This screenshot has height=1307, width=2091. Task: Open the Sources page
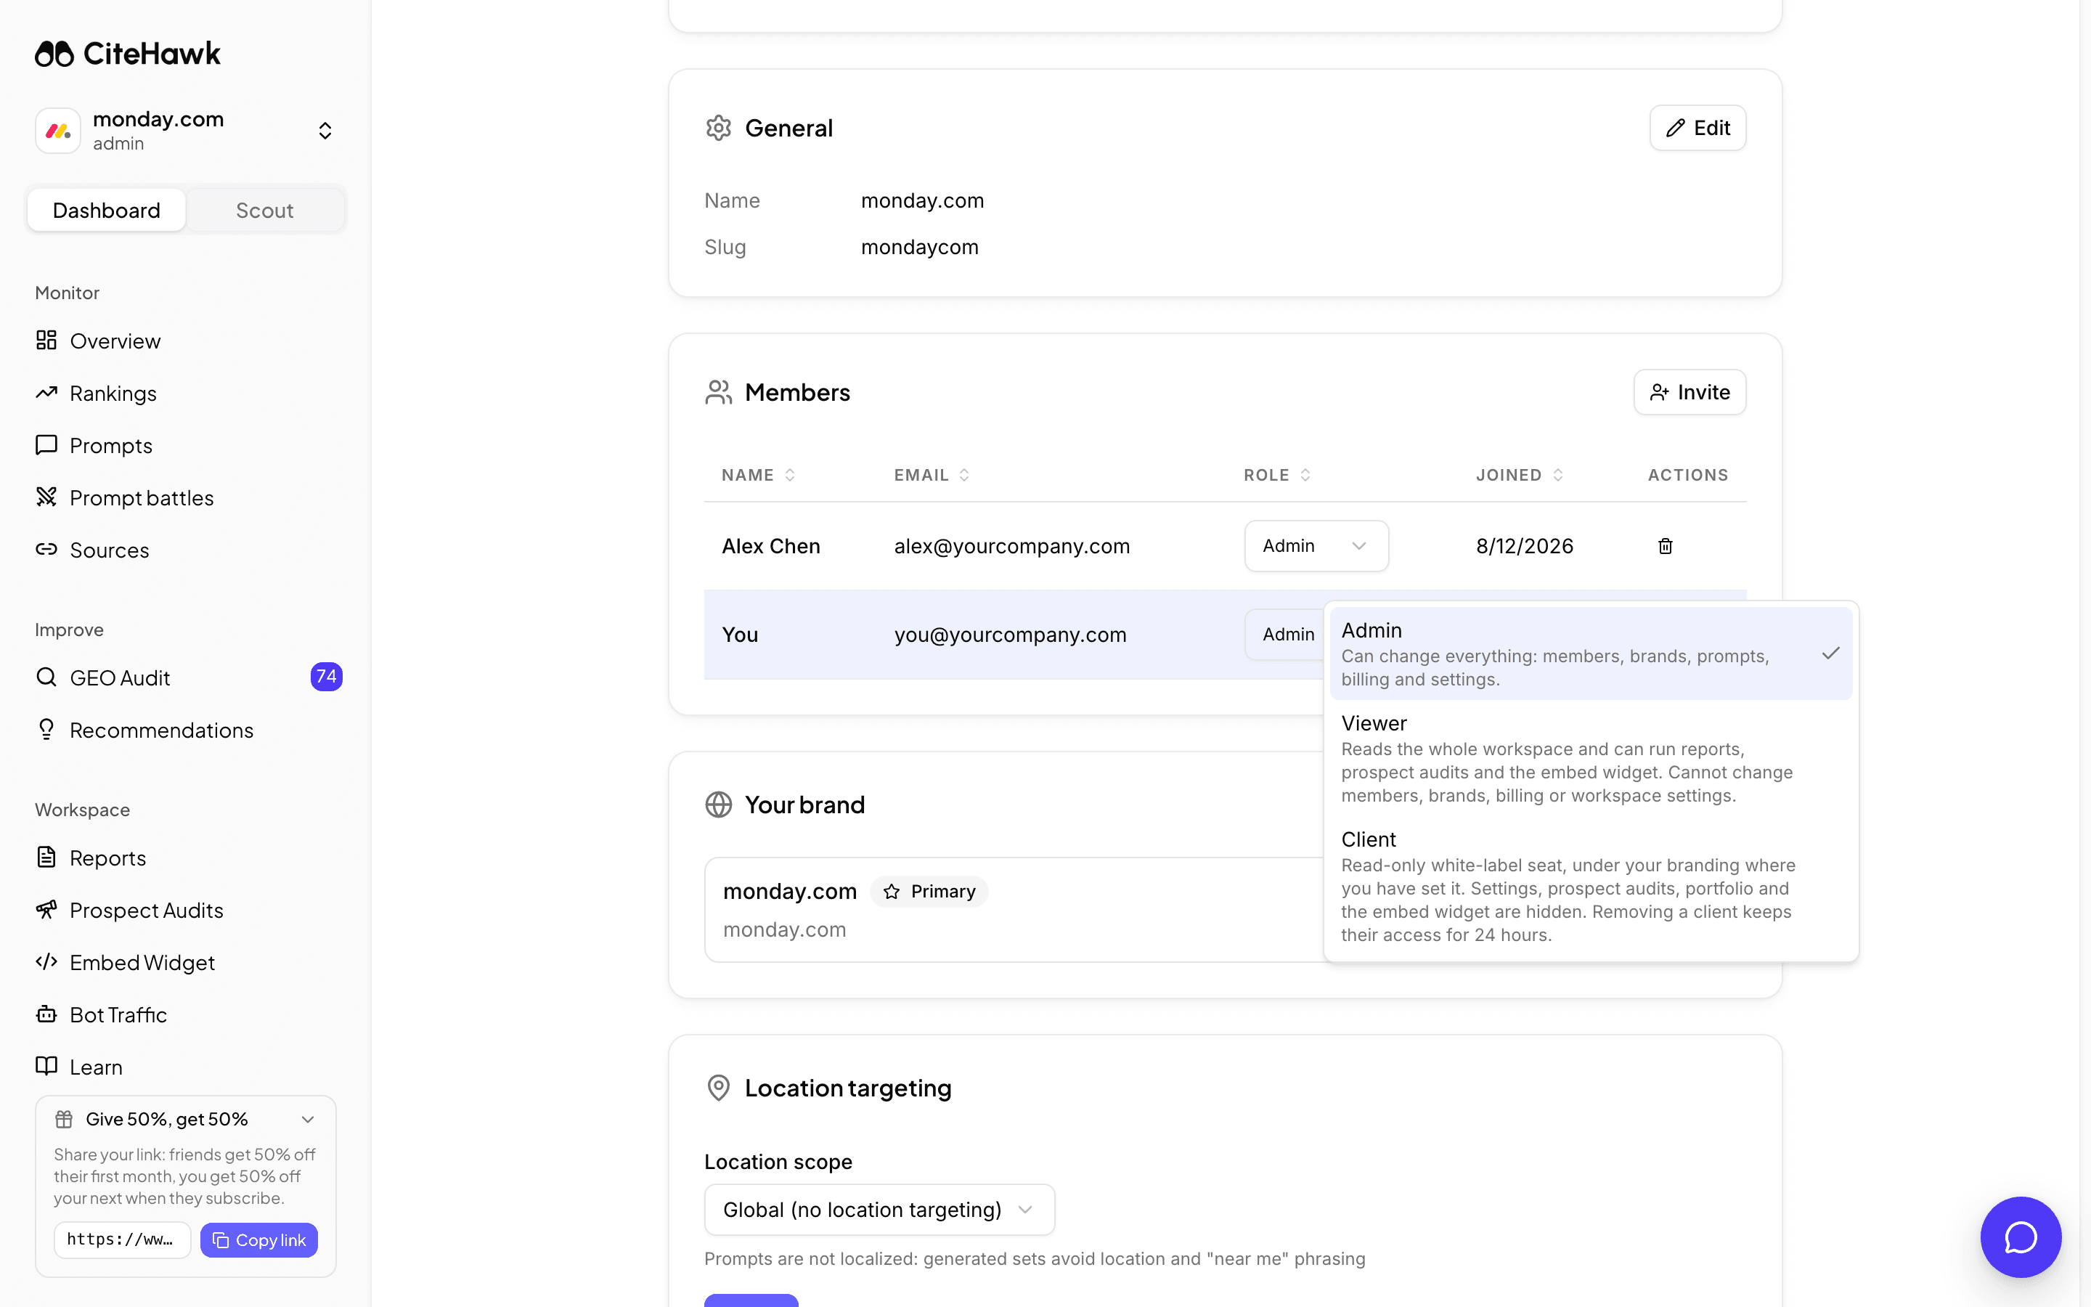pos(109,550)
